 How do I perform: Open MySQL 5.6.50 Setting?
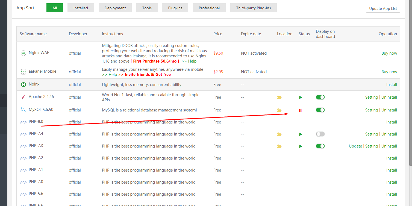click(x=372, y=110)
